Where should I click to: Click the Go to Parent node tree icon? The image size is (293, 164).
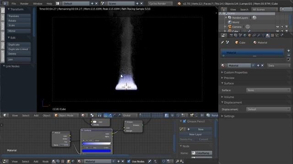click(x=155, y=161)
